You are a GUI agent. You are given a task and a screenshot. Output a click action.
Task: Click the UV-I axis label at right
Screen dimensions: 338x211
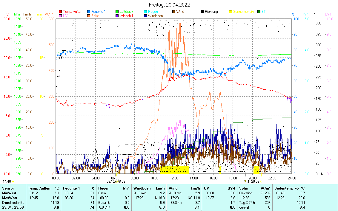(x=328, y=14)
